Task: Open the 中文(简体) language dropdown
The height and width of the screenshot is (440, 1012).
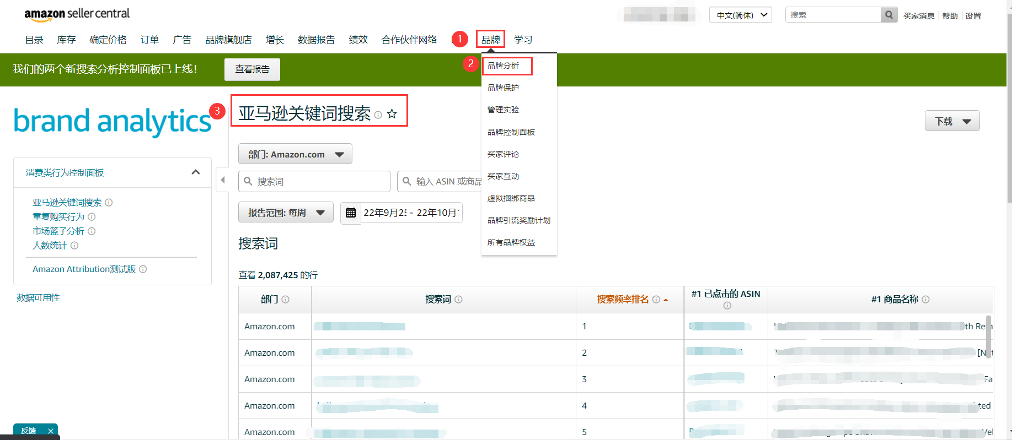Action: pyautogui.click(x=741, y=15)
